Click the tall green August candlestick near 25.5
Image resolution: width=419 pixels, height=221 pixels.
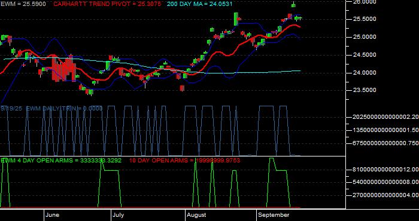pyautogui.click(x=236, y=19)
